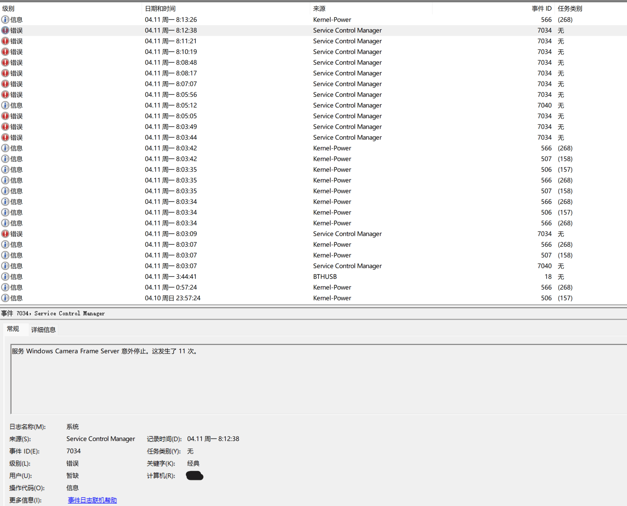Sort by the 事件 ID column header
Screen dimensions: 627x506
tap(541, 8)
